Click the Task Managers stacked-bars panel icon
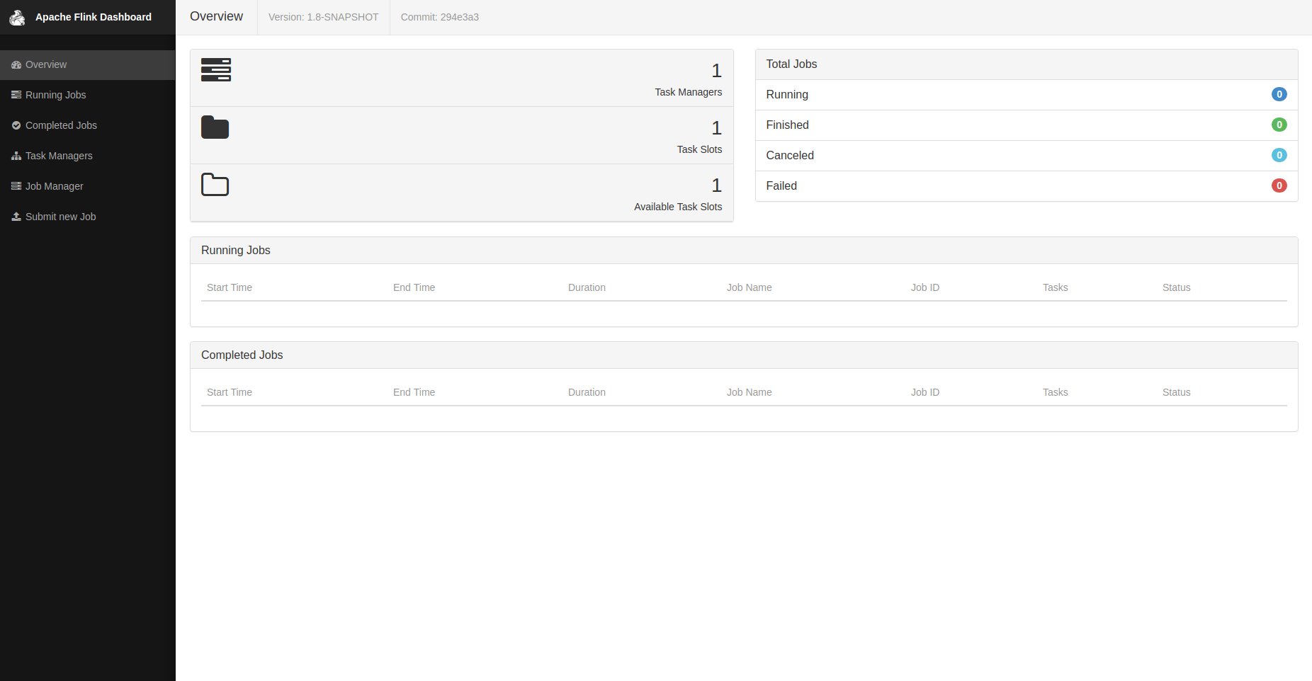 click(x=216, y=69)
